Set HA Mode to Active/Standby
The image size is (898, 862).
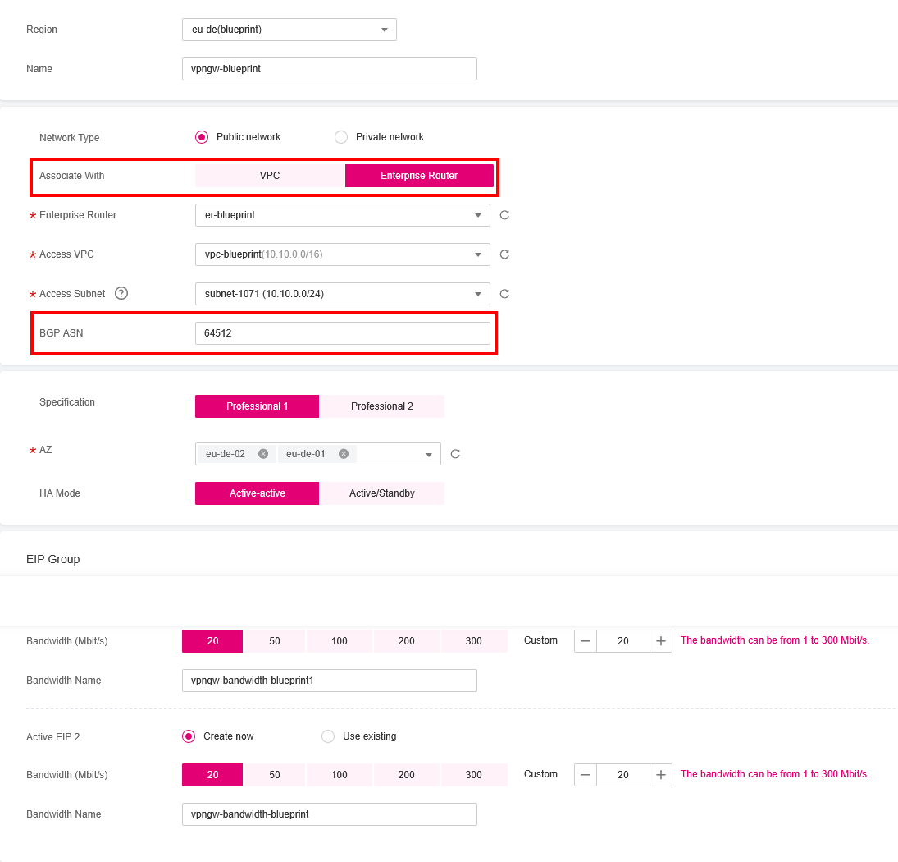pos(381,493)
